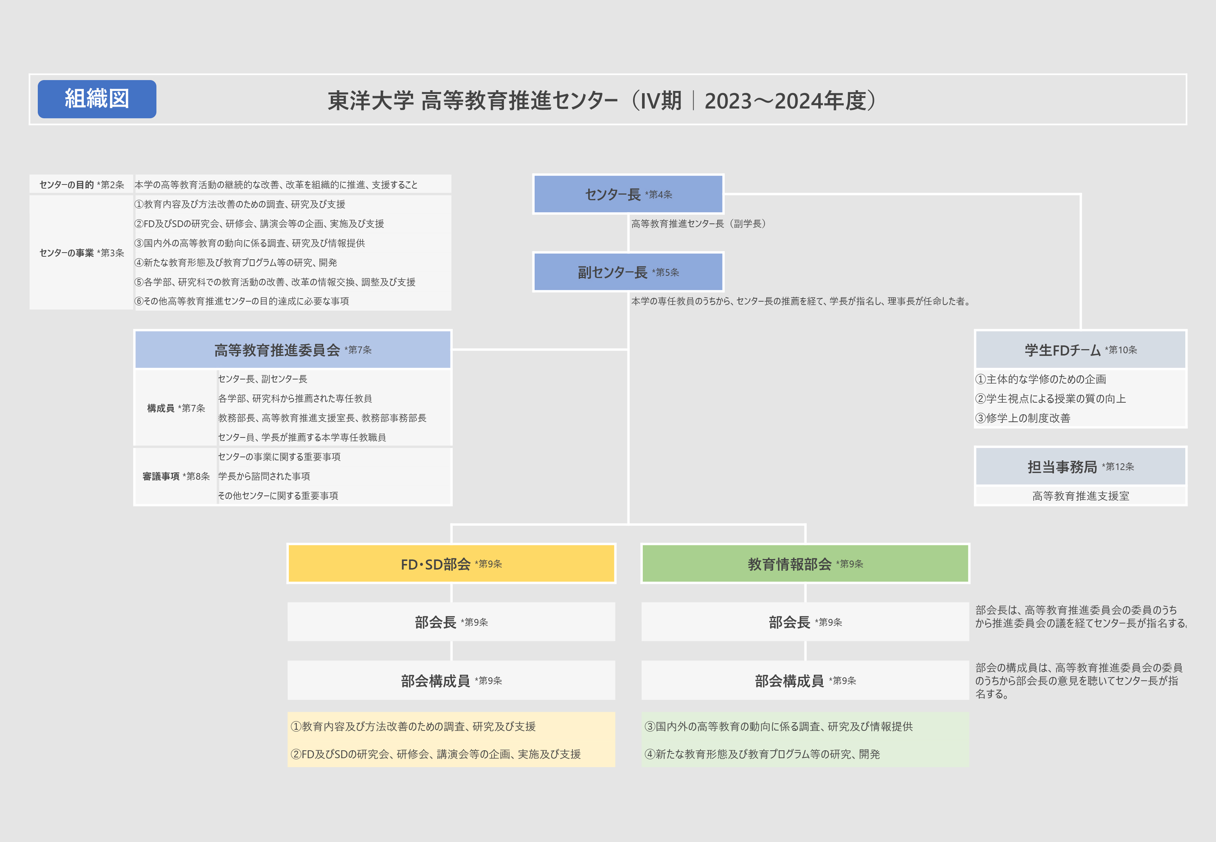Click ②学生視点による授業の質の向上
Screen dimensions: 1216x842
pyautogui.click(x=1051, y=399)
